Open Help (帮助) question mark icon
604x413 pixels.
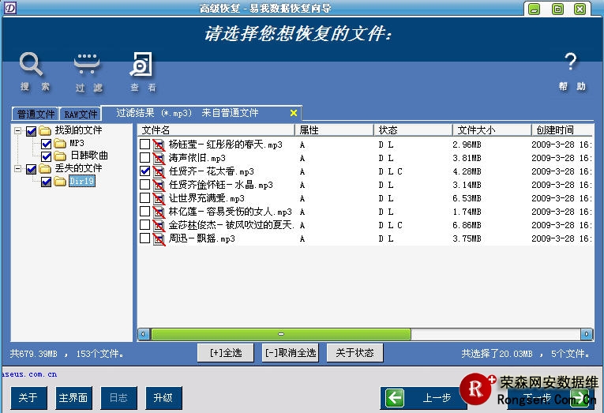click(x=571, y=62)
